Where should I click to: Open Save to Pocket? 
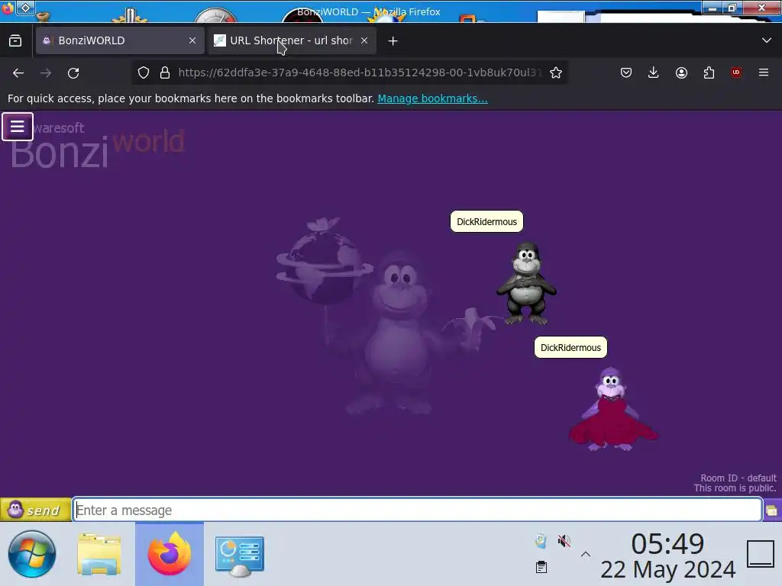pyautogui.click(x=626, y=72)
